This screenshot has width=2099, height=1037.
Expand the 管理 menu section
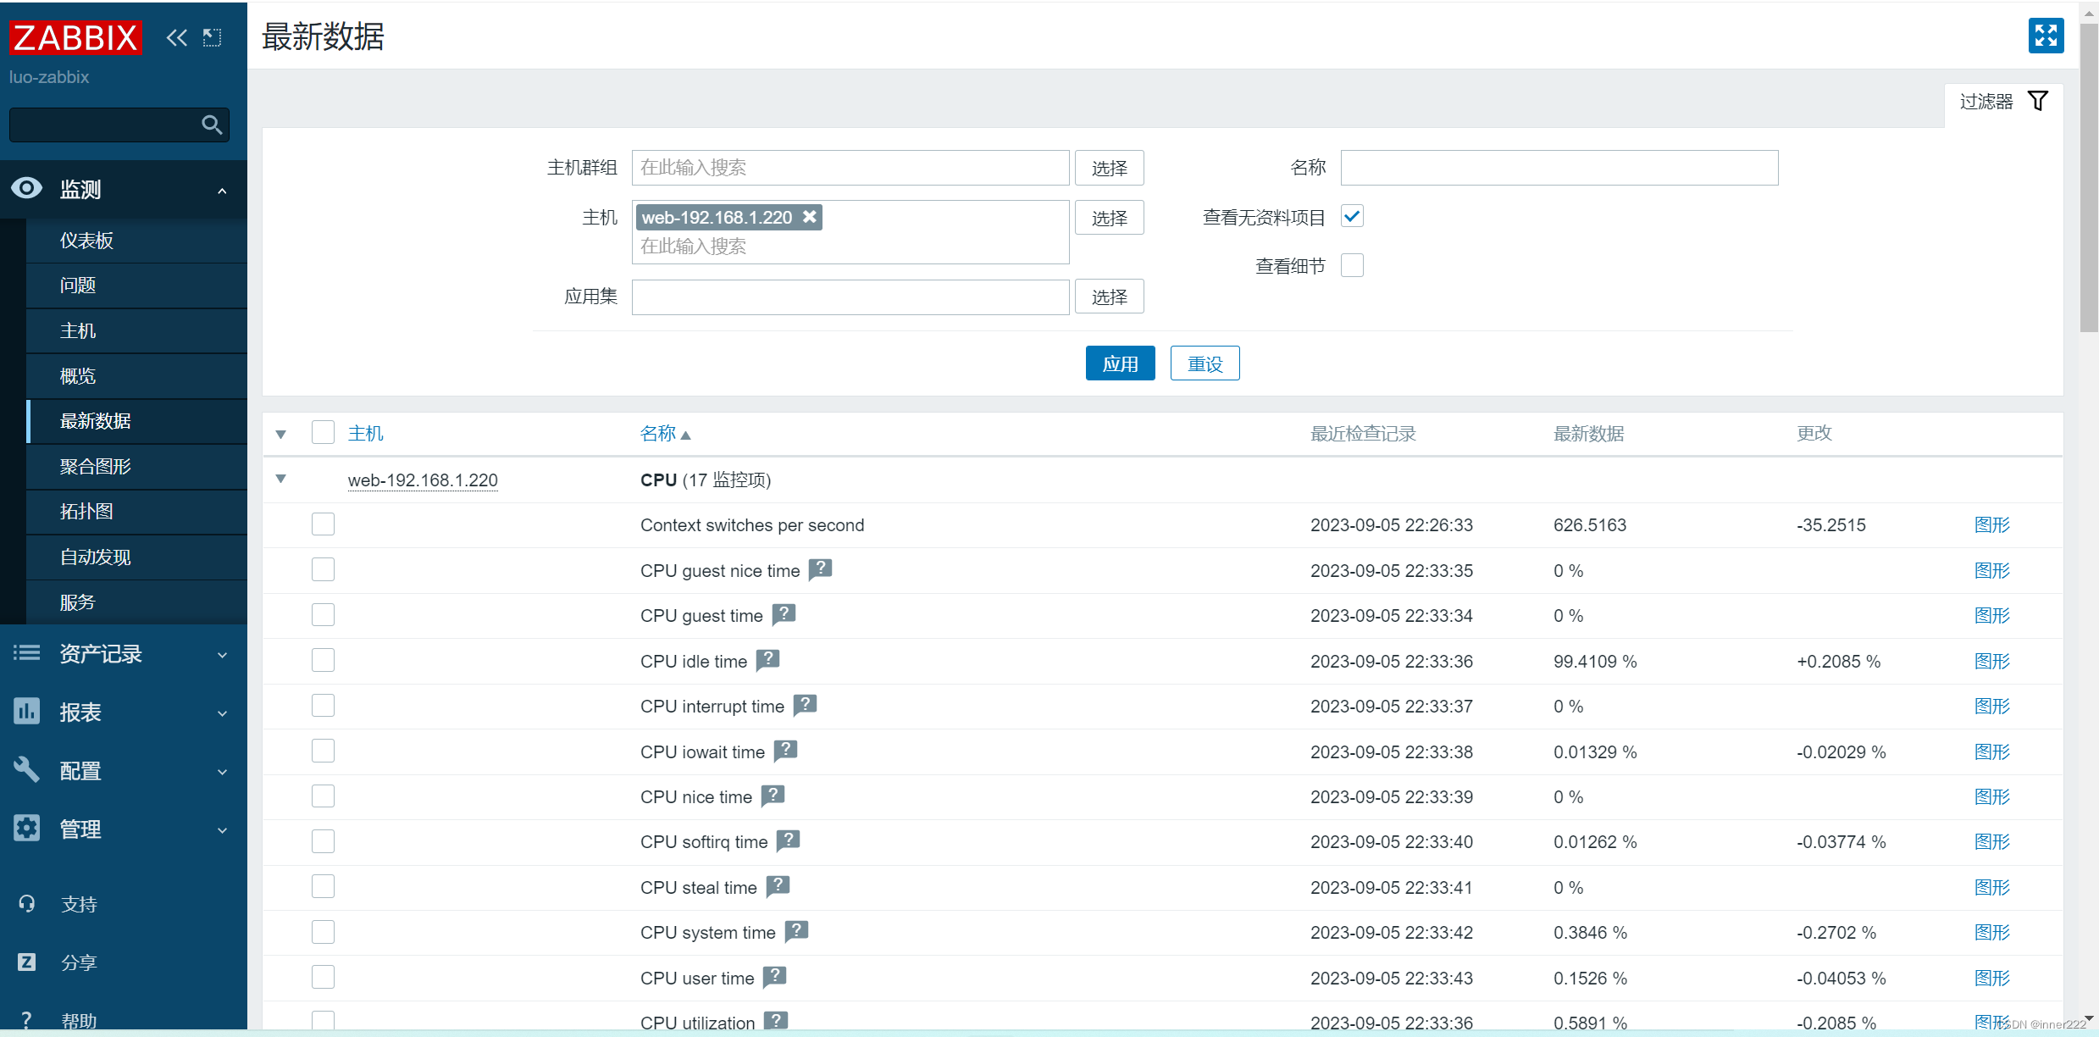click(x=222, y=830)
